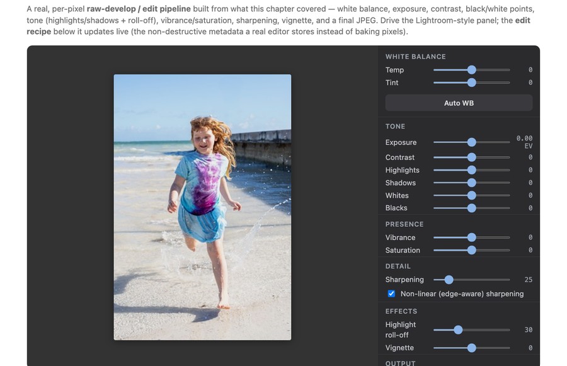The image size is (567, 366).
Task: Click the Highlight roll-off value 30
Action: tap(529, 330)
